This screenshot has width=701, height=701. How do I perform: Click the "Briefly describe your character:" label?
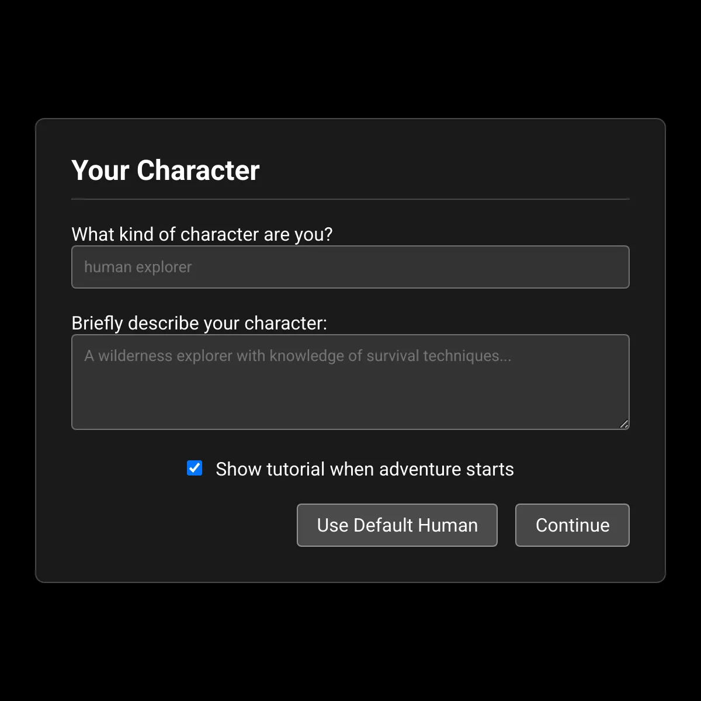coord(199,323)
